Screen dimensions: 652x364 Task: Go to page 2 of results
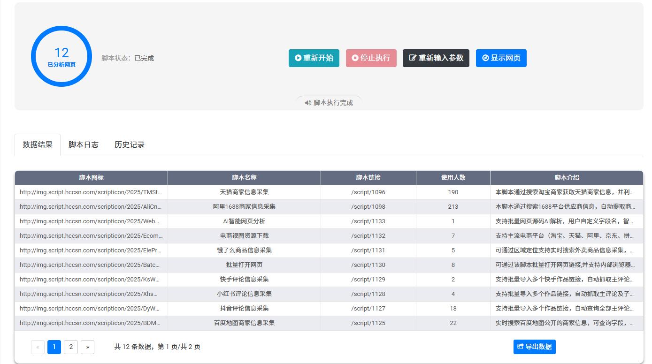(x=71, y=347)
